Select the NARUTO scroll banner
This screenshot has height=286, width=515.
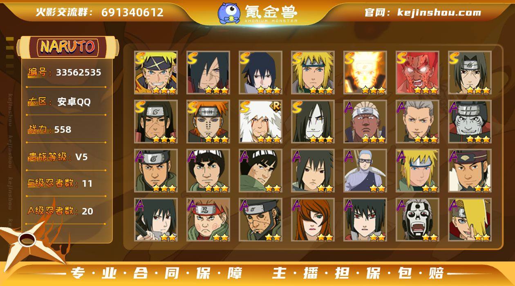pyautogui.click(x=68, y=47)
